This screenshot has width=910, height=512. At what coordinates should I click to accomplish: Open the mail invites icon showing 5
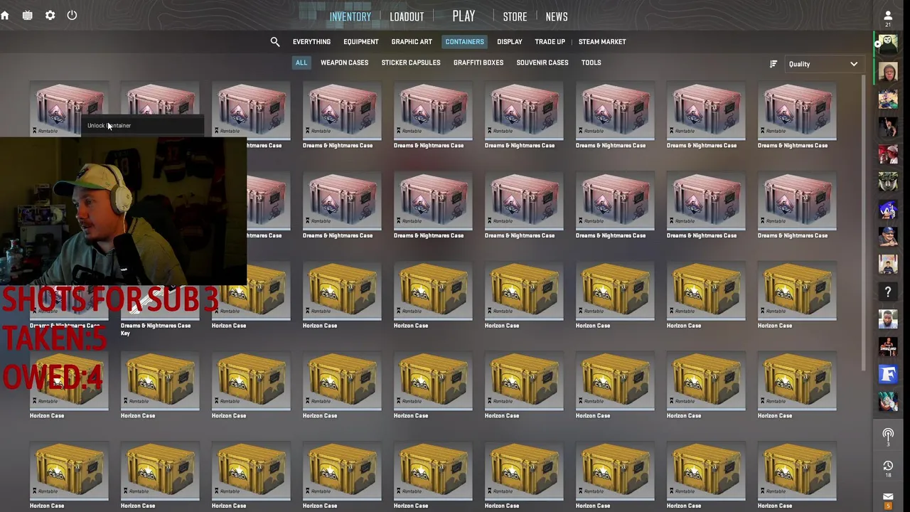pos(888,499)
